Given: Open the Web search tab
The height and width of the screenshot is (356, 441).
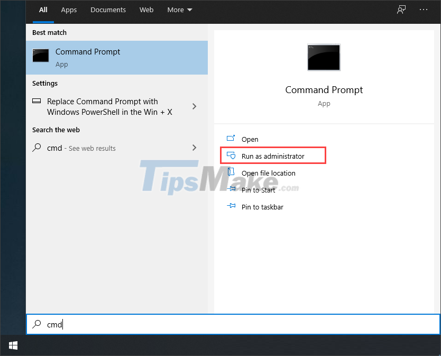Looking at the screenshot, I should [x=146, y=10].
